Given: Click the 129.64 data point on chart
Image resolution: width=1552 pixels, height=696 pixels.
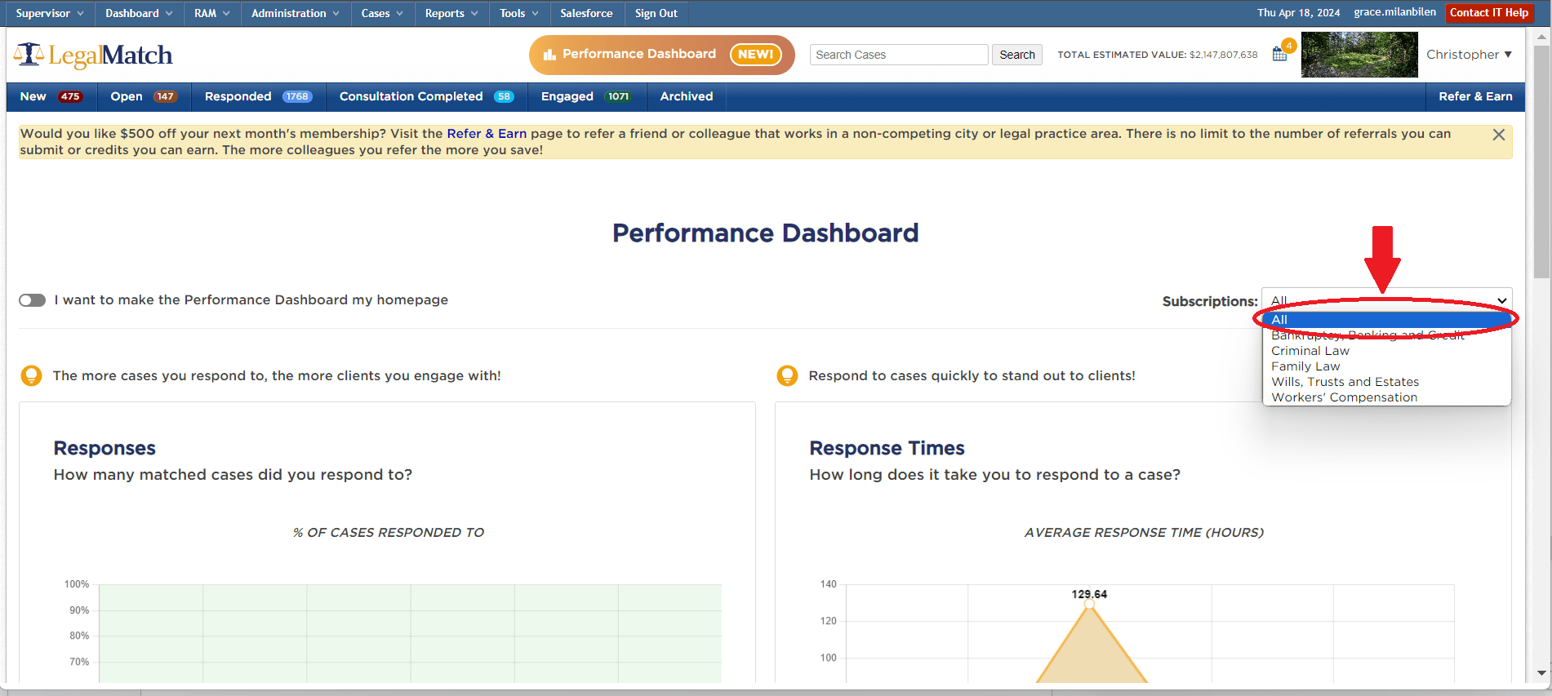Looking at the screenshot, I should [1089, 604].
